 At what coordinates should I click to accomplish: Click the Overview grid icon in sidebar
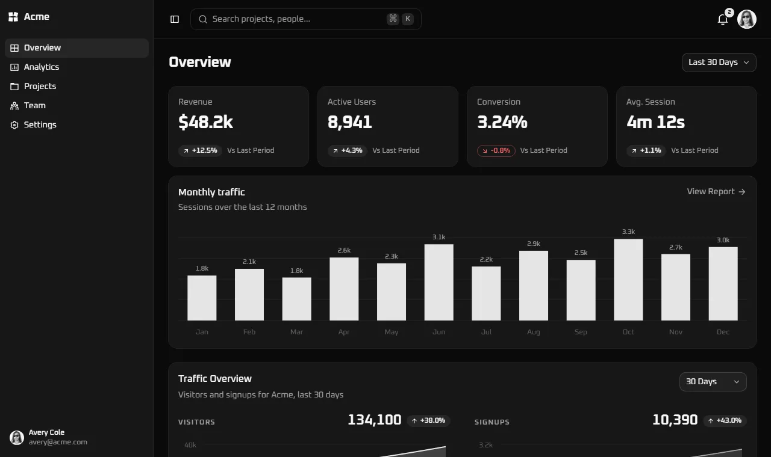(14, 48)
